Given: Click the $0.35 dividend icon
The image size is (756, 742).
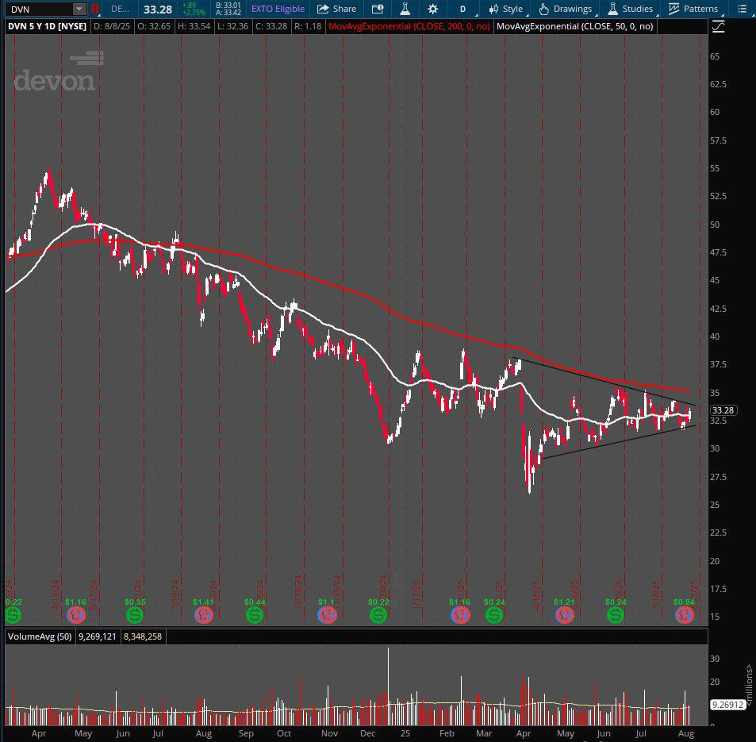Looking at the screenshot, I should 135,615.
